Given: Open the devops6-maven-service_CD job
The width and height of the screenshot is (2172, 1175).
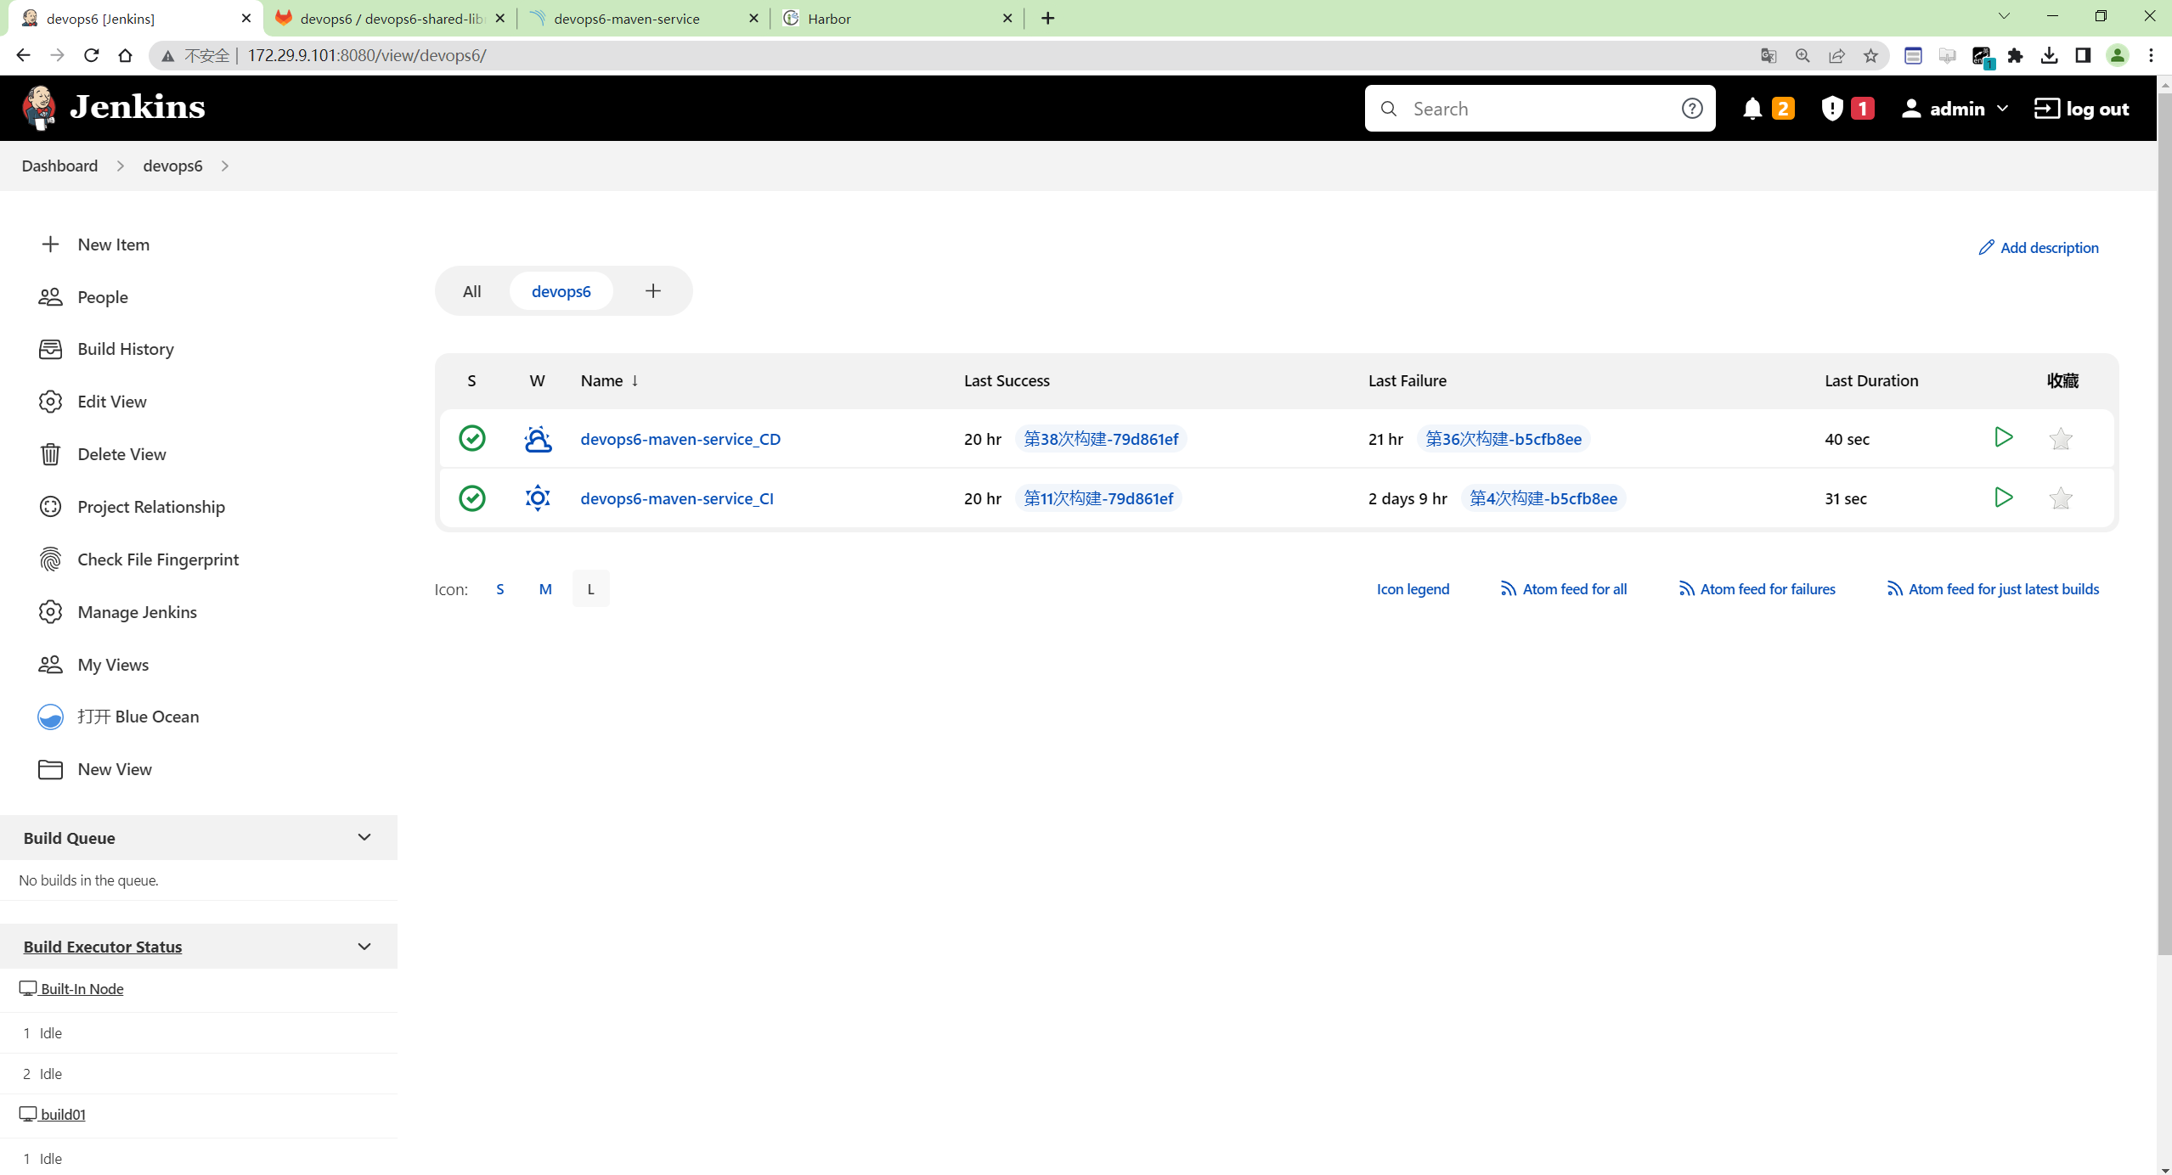Looking at the screenshot, I should tap(680, 439).
